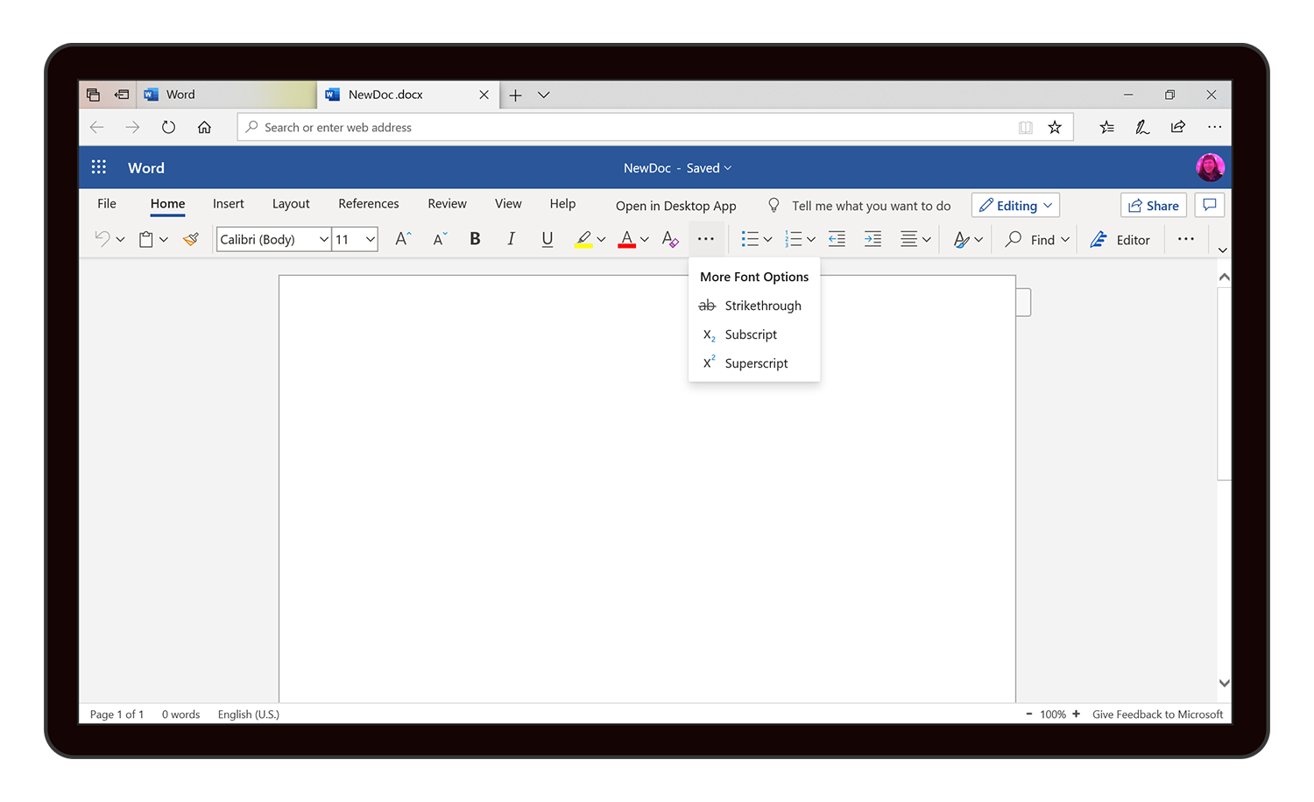
Task: Click the English (U.S.) language status
Action: click(249, 714)
